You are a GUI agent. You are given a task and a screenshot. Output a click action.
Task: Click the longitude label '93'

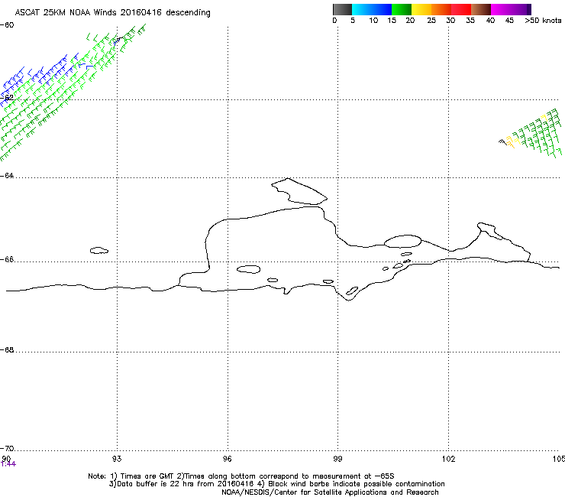tap(117, 459)
